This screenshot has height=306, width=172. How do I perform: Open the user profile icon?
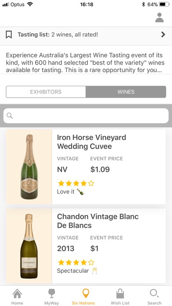(x=159, y=18)
